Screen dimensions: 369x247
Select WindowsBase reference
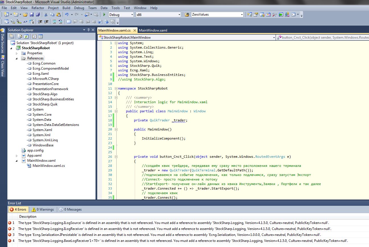(x=43, y=145)
